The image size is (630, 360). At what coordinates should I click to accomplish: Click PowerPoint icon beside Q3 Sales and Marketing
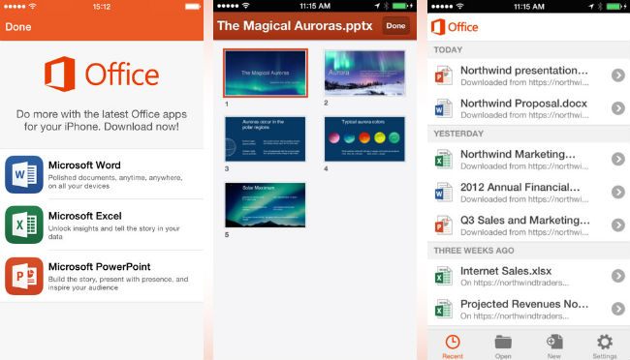pyautogui.click(x=444, y=225)
